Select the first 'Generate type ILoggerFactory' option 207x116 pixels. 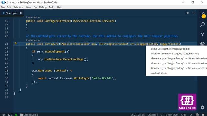[x=179, y=58]
